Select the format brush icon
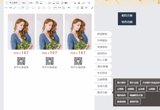 [x=79, y=3]
